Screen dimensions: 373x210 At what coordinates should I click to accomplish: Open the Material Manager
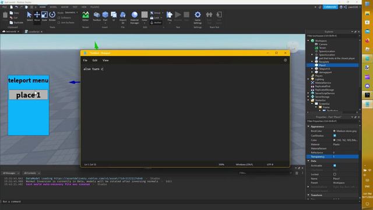(x=135, y=17)
